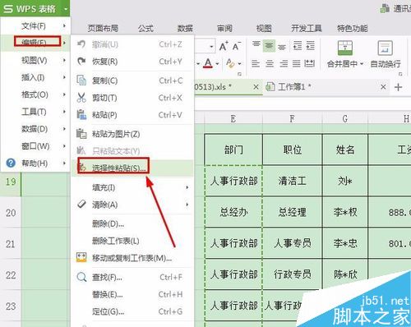The width and height of the screenshot is (411, 327).
Task: Toggle middle vertical alignment
Action: pos(269,45)
